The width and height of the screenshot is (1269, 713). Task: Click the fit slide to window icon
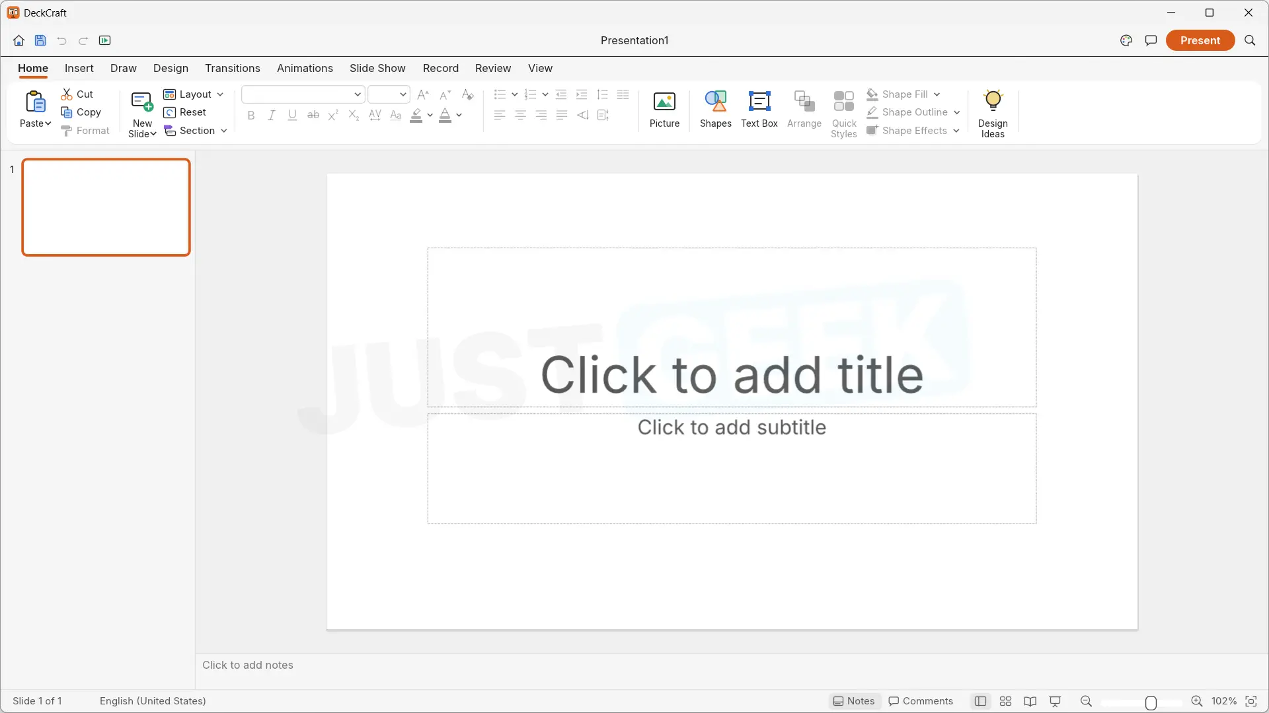1250,701
